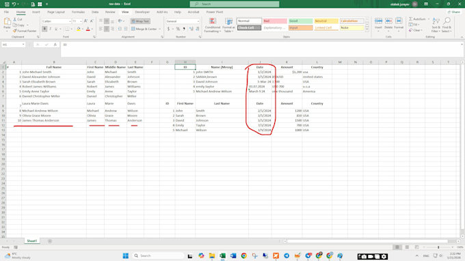The image size is (465, 261).
Task: Click the Borders grid icon
Action: pos(67,29)
